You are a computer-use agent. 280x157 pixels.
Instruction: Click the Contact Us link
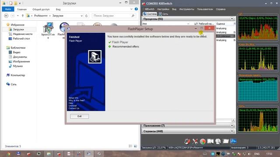[x=74, y=108]
